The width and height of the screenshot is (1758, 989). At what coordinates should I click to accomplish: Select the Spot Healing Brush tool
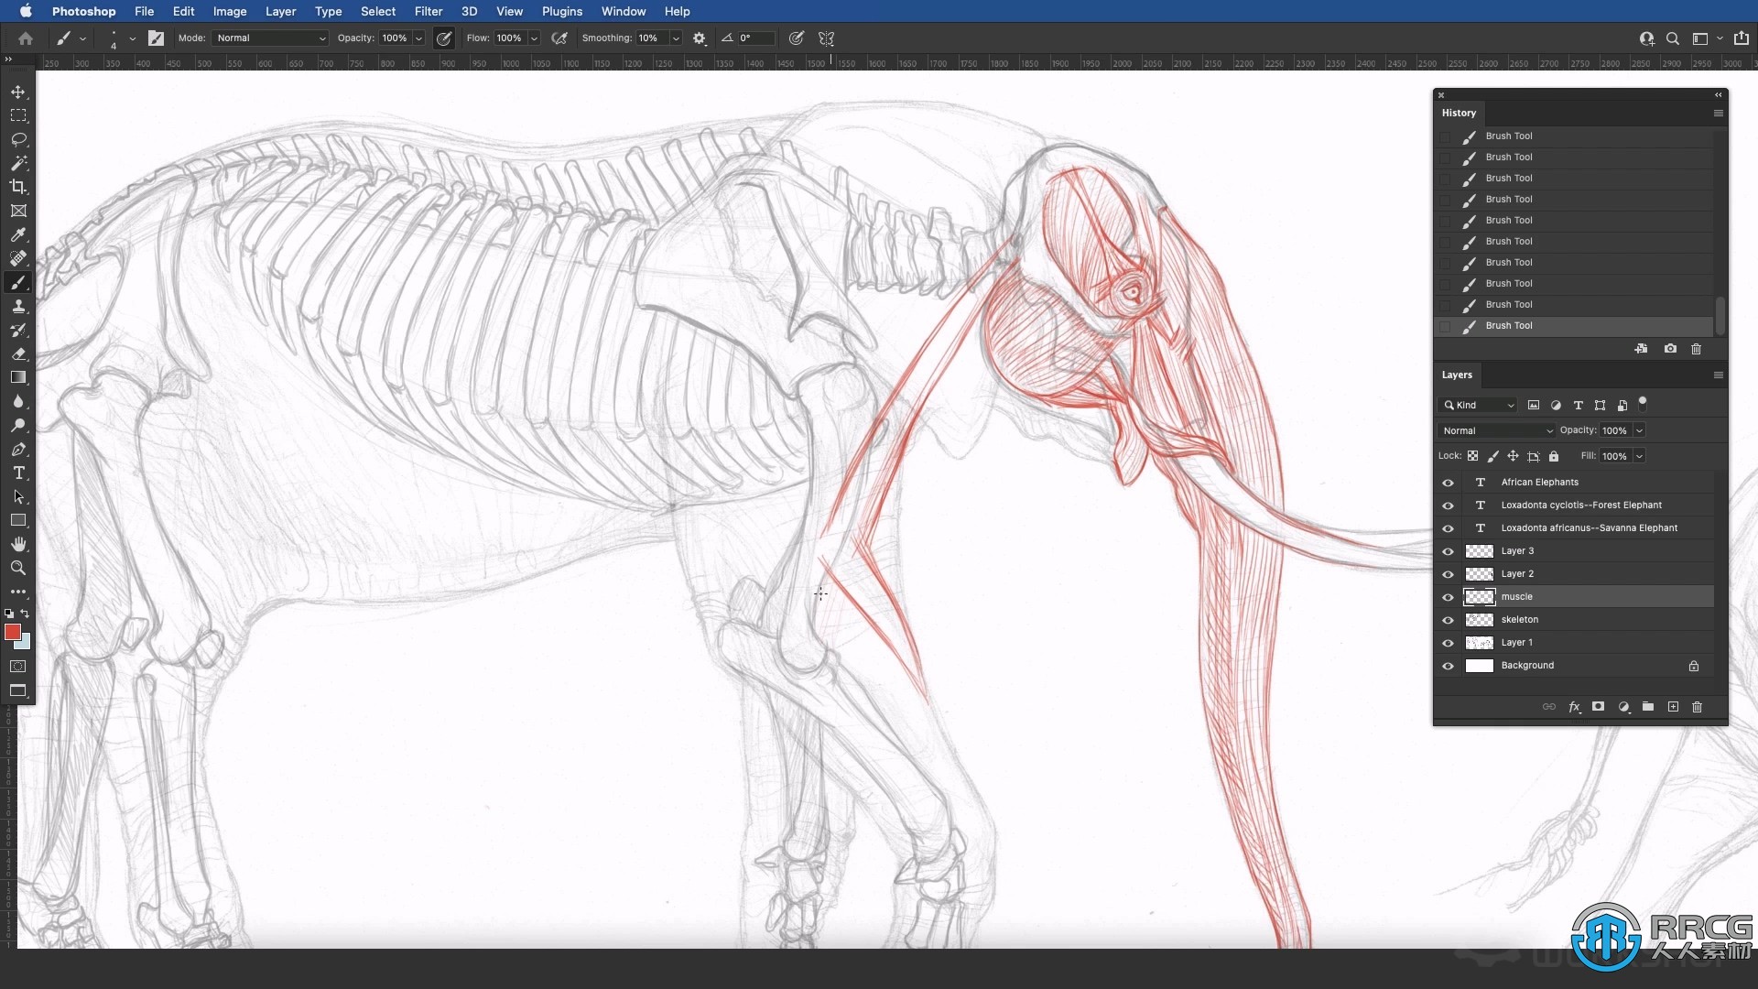tap(18, 258)
